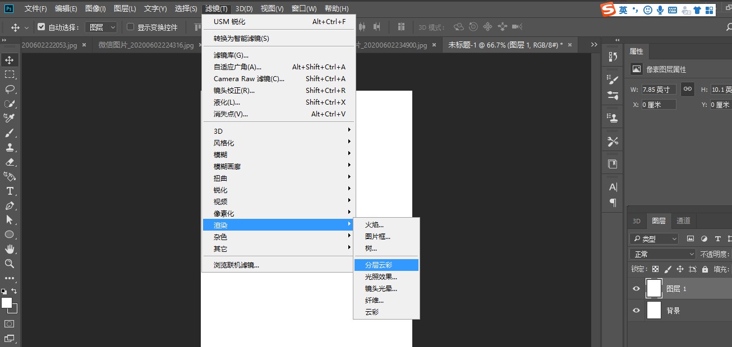The width and height of the screenshot is (732, 347).
Task: Open the 图层 dropdown next to 自动选择
Action: pos(101,26)
